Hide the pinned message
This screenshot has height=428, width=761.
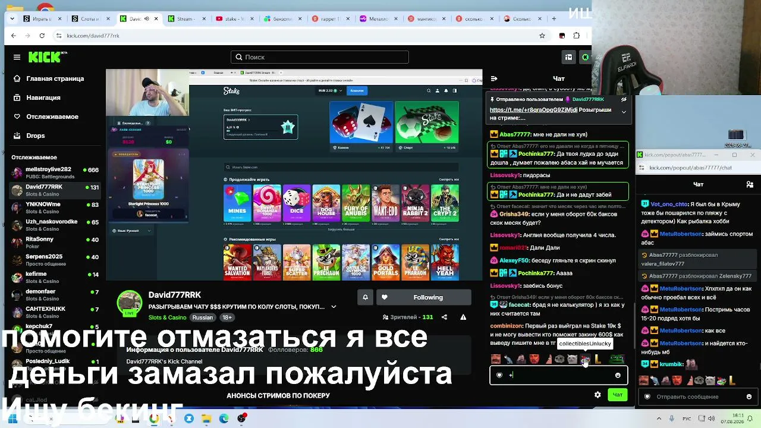point(624,100)
